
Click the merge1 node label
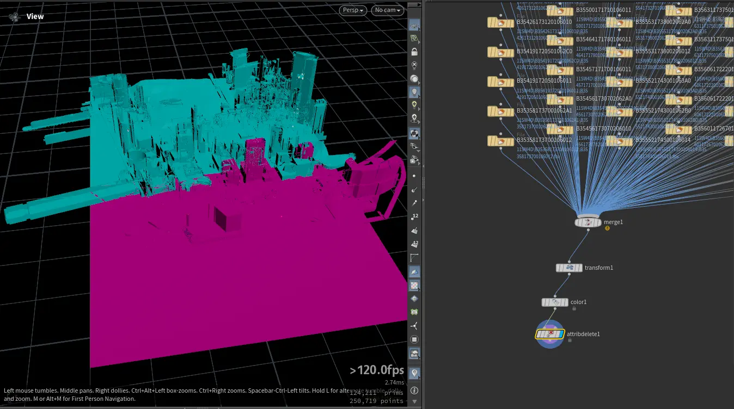click(613, 222)
